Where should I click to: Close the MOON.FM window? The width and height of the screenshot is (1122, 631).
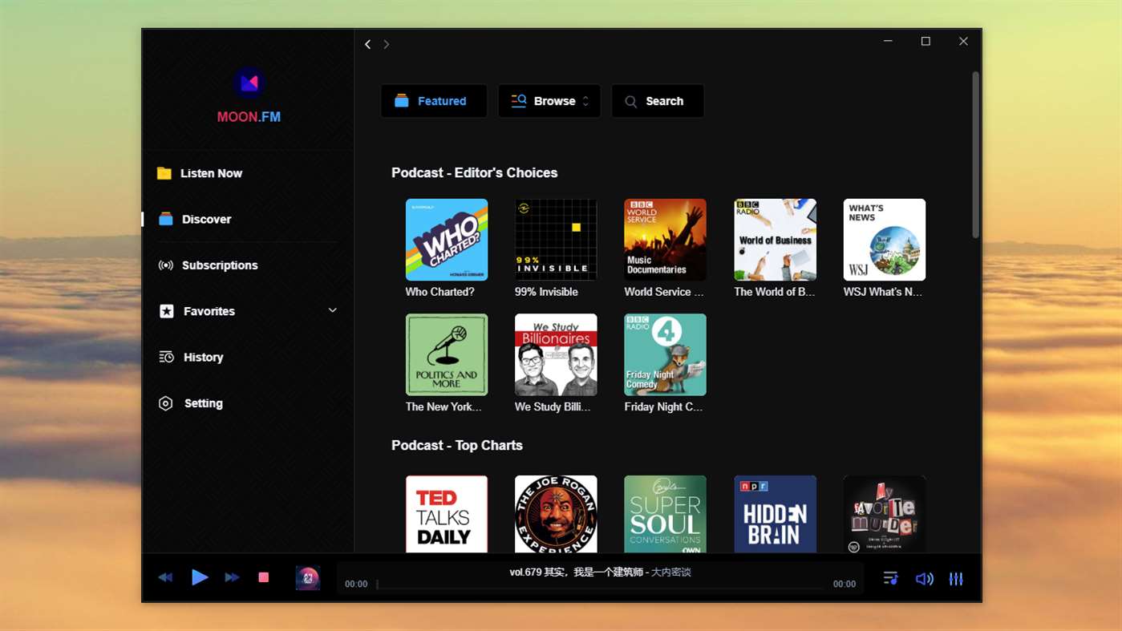(963, 41)
